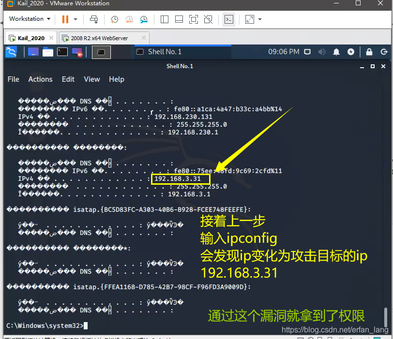Enter VMware full screen mode

click(x=194, y=19)
